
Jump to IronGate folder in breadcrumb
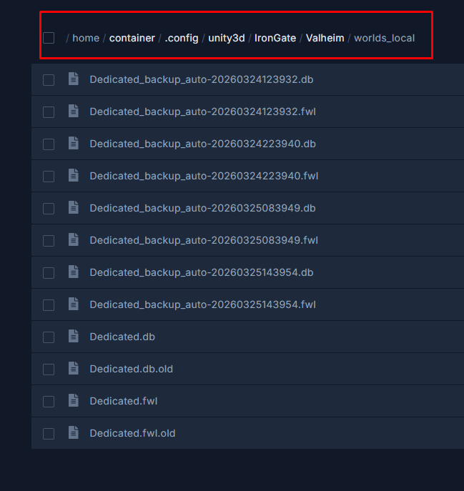point(275,38)
